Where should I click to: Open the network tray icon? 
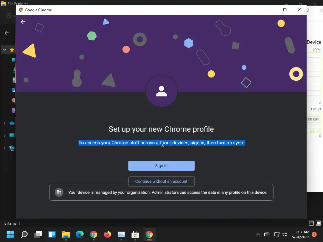point(277,234)
